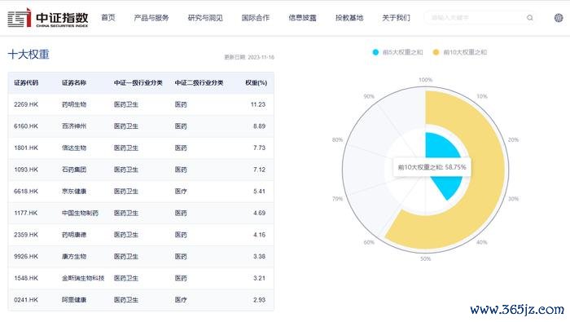This screenshot has height=322, width=570.
Task: Expand the 研究与洞见 menu
Action: coord(205,17)
